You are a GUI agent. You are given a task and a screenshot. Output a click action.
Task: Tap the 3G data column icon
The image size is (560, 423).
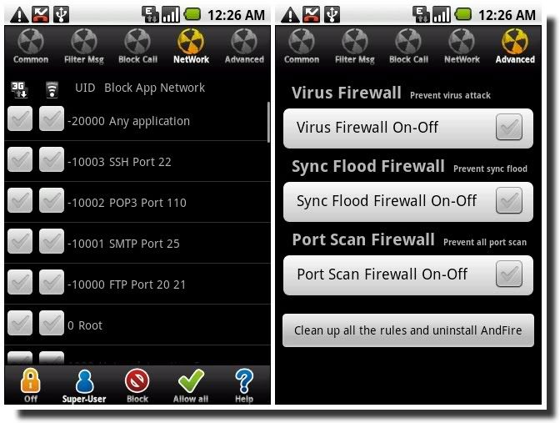tap(19, 89)
